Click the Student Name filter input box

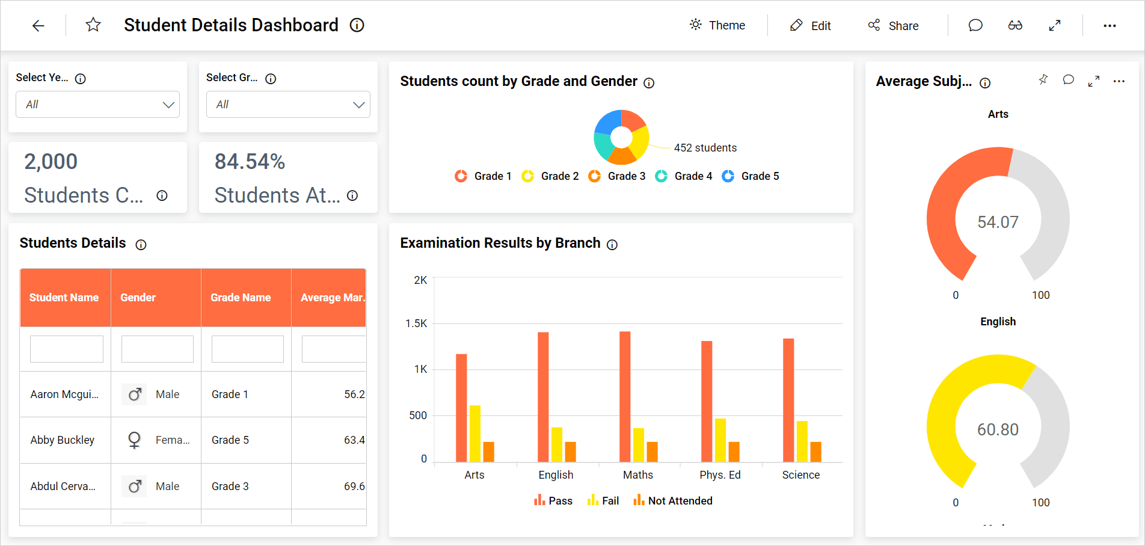point(67,349)
